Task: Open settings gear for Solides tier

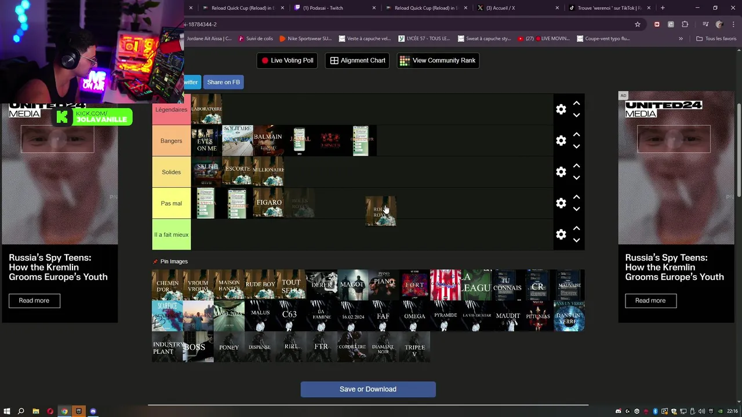Action: coord(561,172)
